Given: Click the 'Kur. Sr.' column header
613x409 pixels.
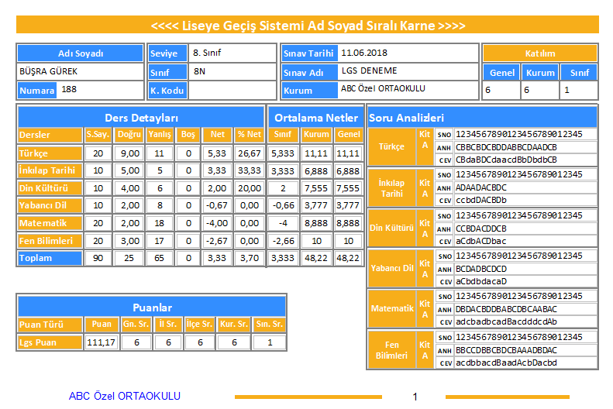Looking at the screenshot, I should click(234, 325).
